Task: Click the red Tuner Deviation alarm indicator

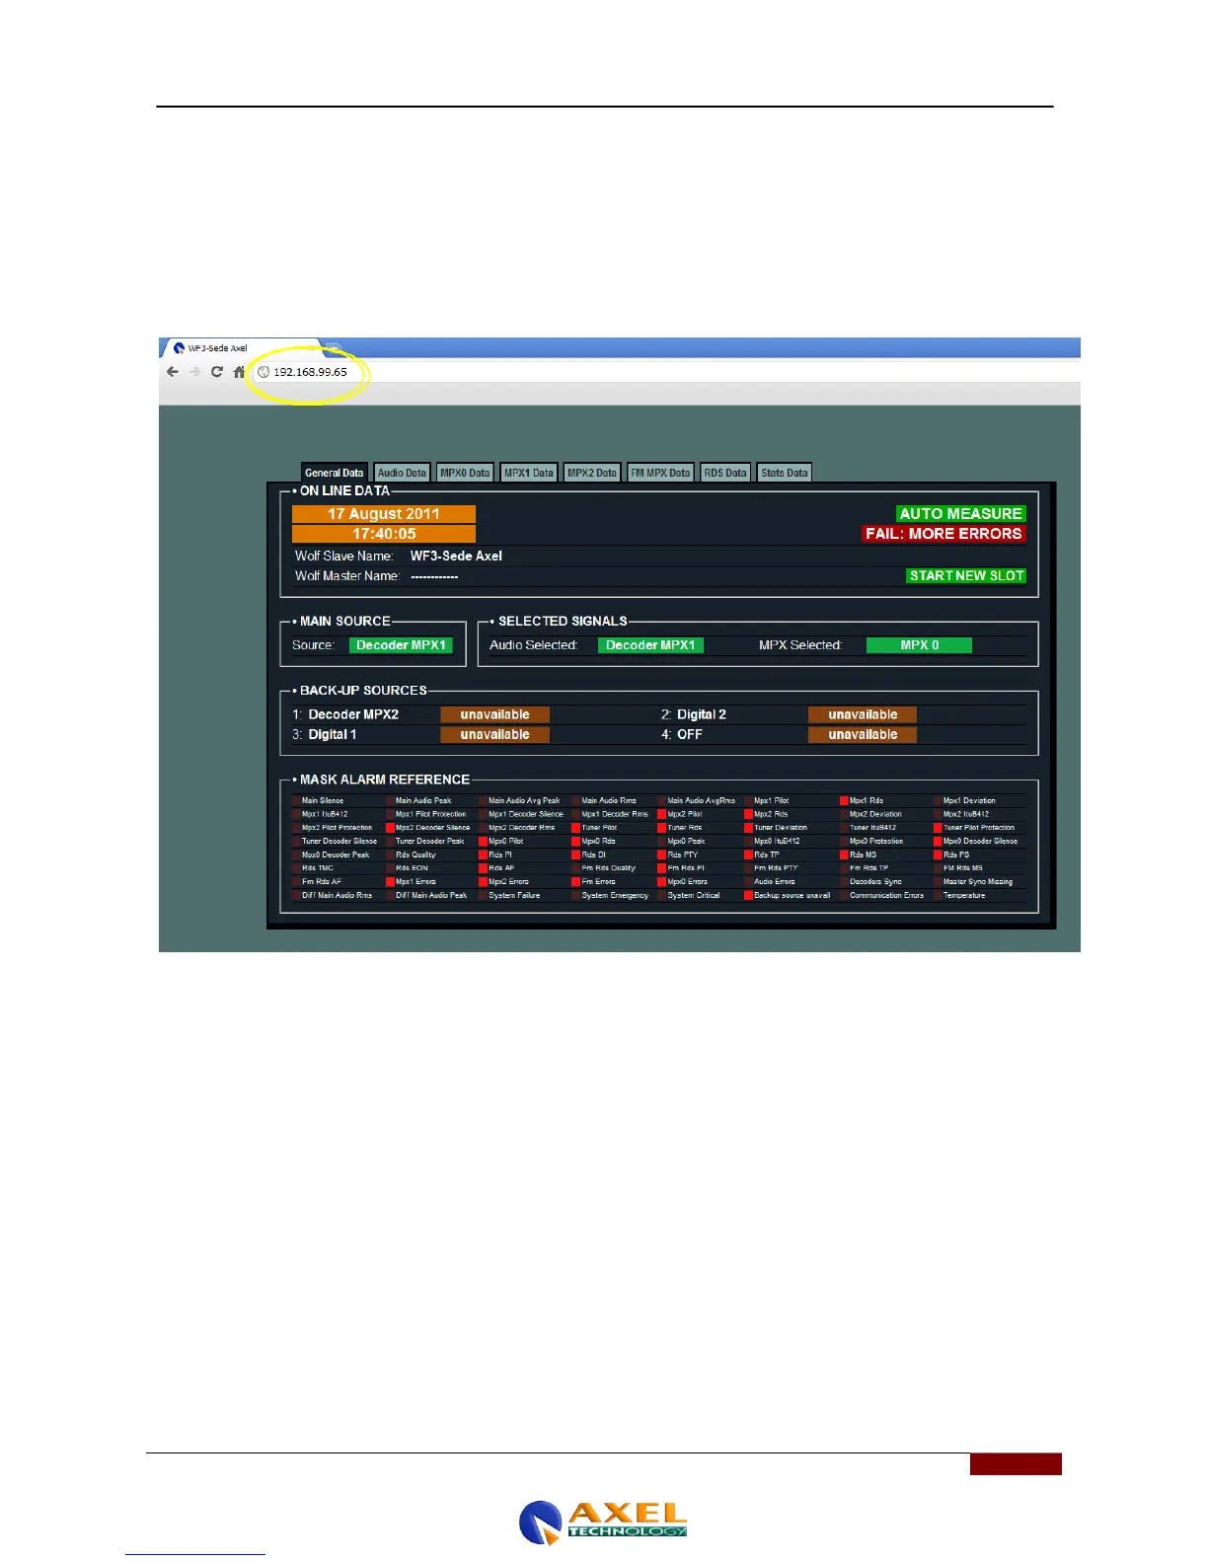Action: tap(748, 828)
